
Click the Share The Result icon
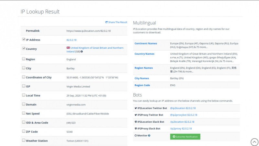coord(107,22)
